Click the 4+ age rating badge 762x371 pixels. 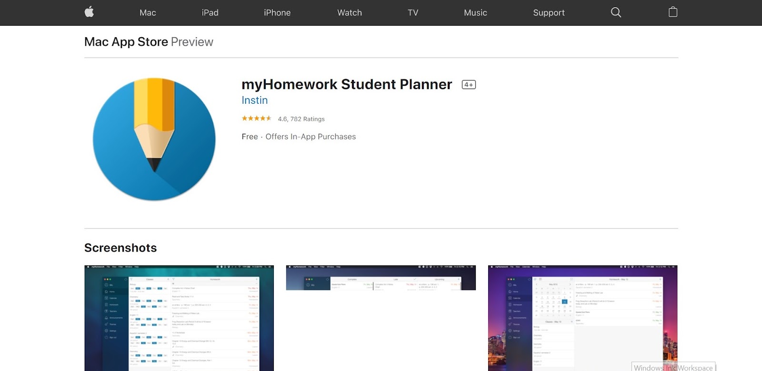469,85
